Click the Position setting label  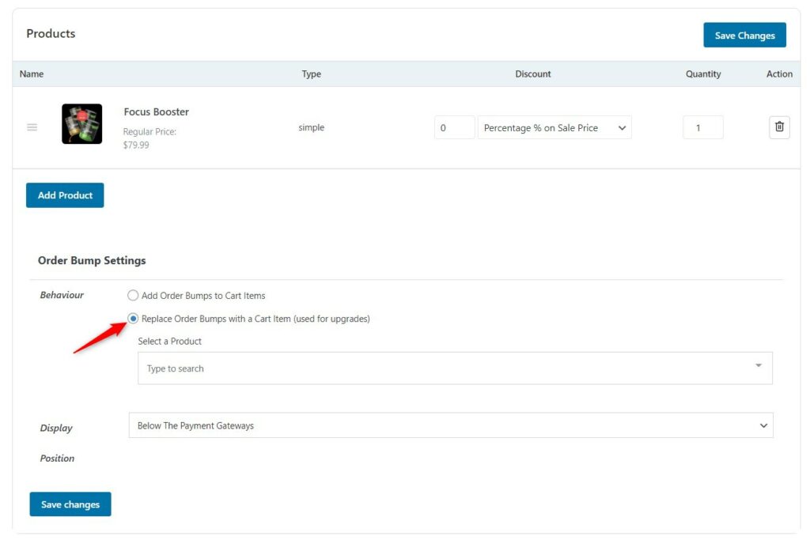(57, 458)
